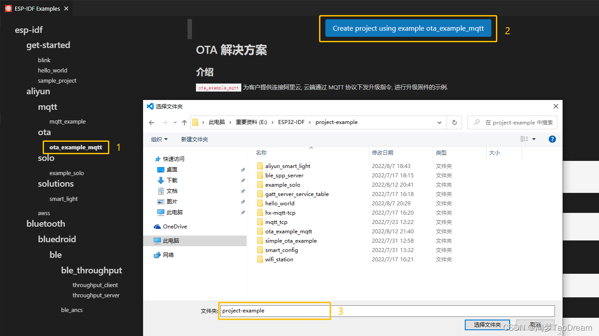Confirm with the 选择文件夹 button

[487, 325]
